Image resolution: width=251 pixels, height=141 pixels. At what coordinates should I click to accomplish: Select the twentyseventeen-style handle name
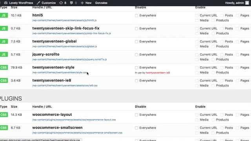click(53, 67)
